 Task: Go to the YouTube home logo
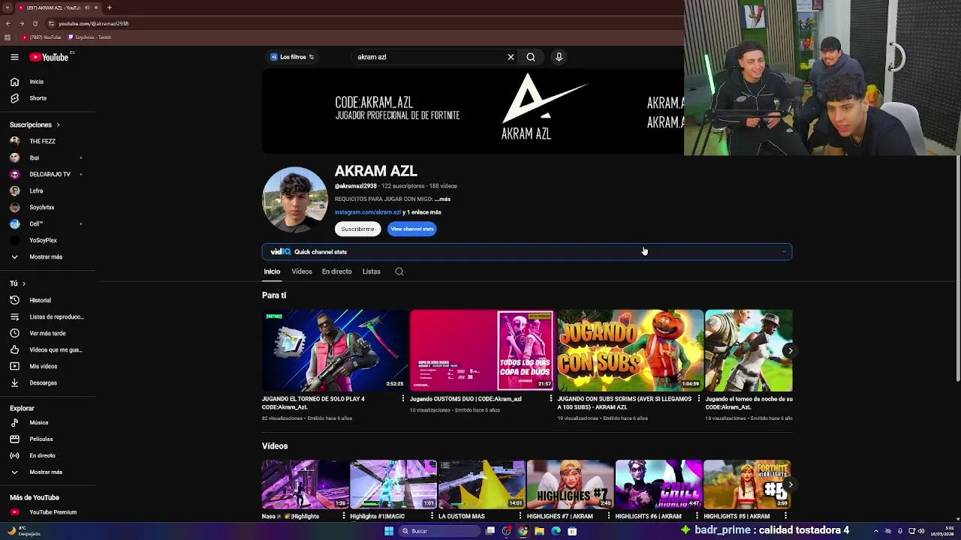tap(50, 57)
